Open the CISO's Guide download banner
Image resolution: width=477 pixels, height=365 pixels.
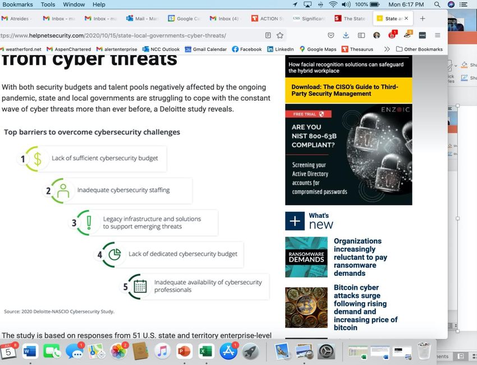(x=348, y=90)
